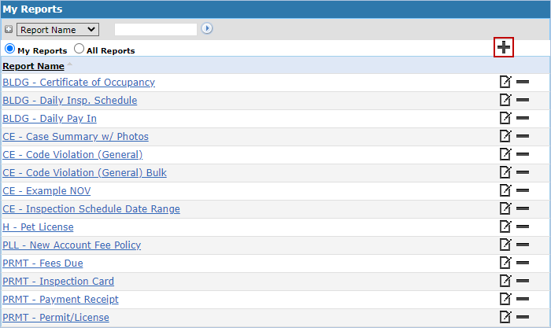This screenshot has height=328, width=551.
Task: Remove the CE - Example NOV report
Action: (523, 190)
